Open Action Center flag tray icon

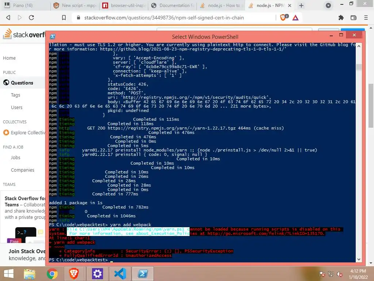tap(322, 274)
